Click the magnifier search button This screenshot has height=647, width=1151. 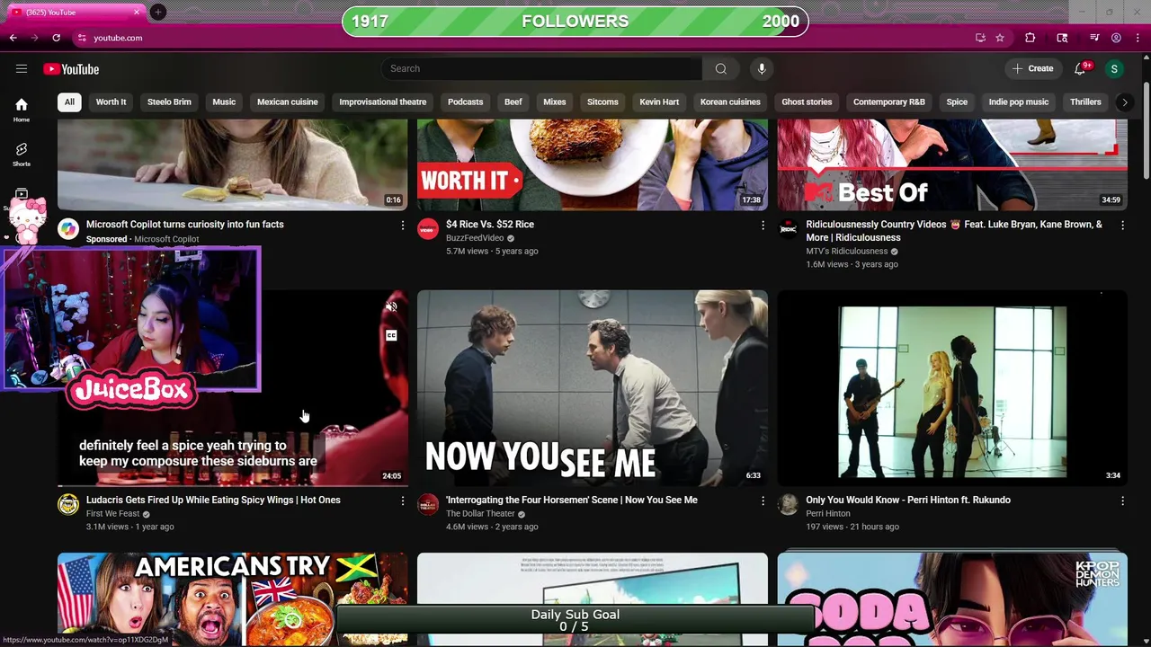click(720, 68)
